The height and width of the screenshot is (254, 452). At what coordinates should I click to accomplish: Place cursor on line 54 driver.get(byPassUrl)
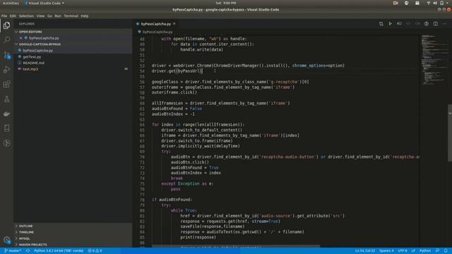tap(177, 71)
